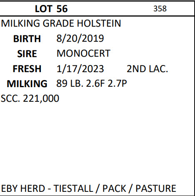The height and width of the screenshot is (196, 195).
Task: Select the birth date 8/20/2019
Action: (80, 38)
